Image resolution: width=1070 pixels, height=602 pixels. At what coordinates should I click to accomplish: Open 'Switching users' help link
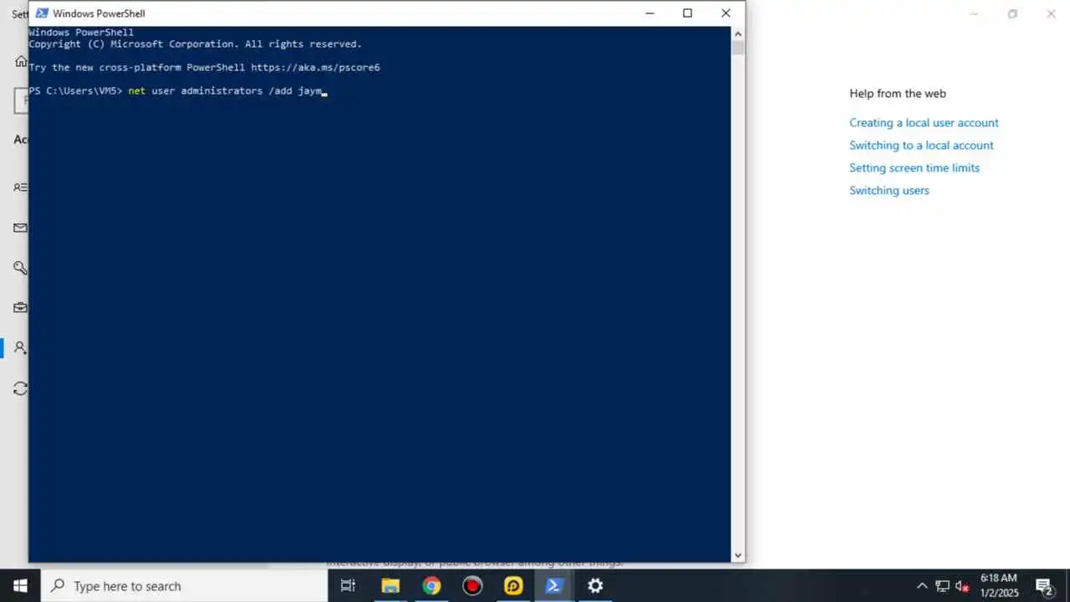coord(889,191)
